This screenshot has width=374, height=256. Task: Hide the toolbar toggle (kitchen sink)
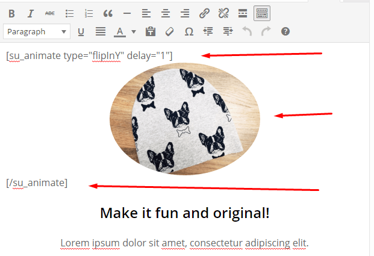[x=262, y=13]
